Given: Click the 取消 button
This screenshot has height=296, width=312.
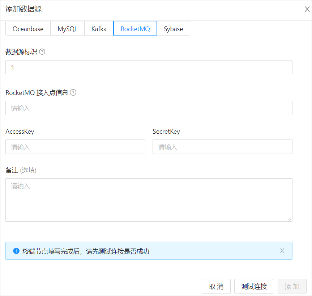Looking at the screenshot, I should [216, 287].
